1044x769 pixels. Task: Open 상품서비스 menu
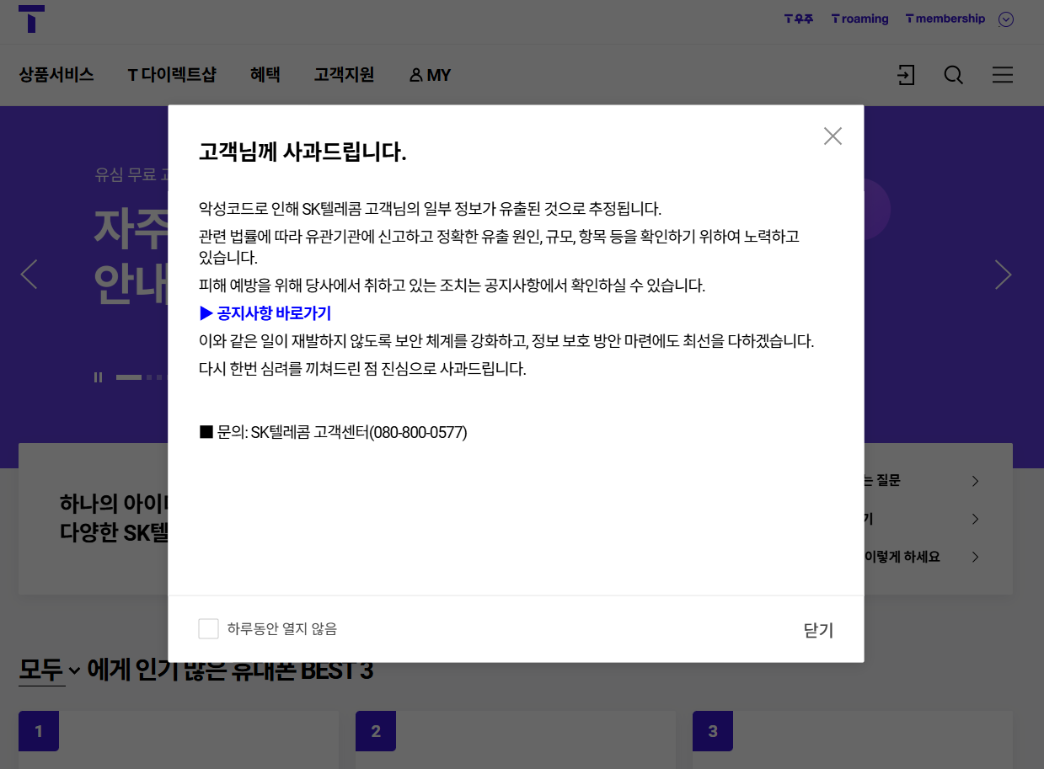pyautogui.click(x=56, y=75)
